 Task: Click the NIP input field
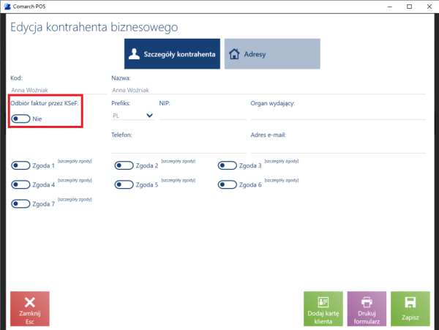point(203,116)
